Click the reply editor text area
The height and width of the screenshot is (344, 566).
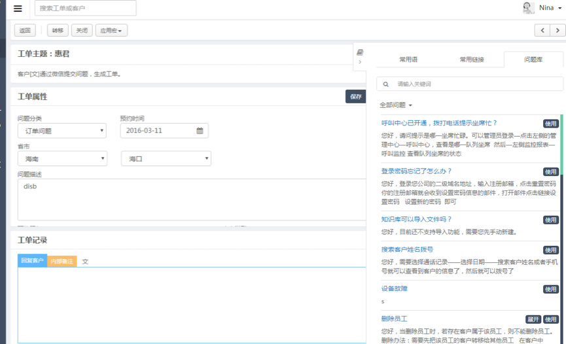coord(192,305)
